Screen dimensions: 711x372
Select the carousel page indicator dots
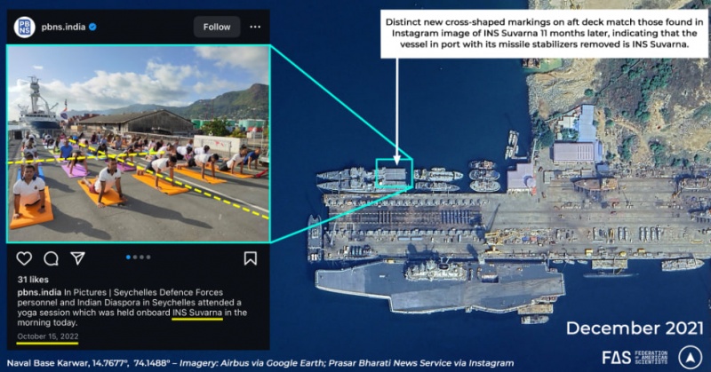[137, 257]
